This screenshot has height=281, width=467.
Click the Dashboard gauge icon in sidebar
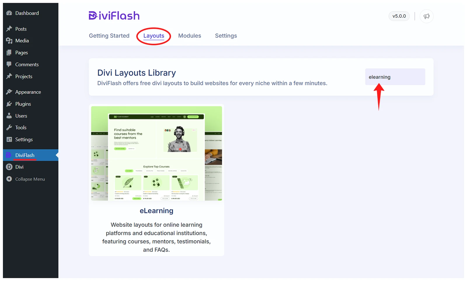click(9, 13)
